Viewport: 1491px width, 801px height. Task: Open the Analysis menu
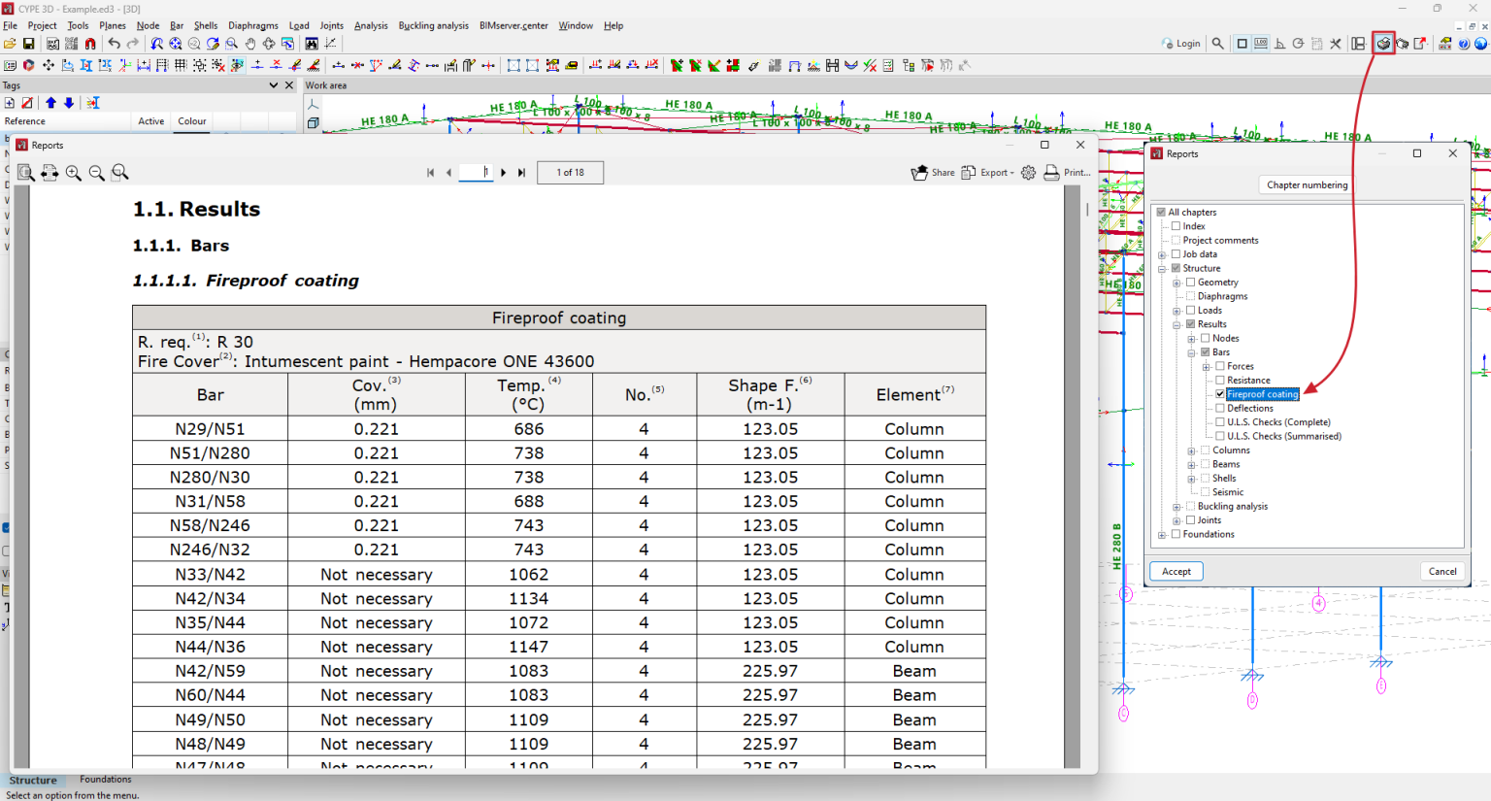(x=370, y=26)
